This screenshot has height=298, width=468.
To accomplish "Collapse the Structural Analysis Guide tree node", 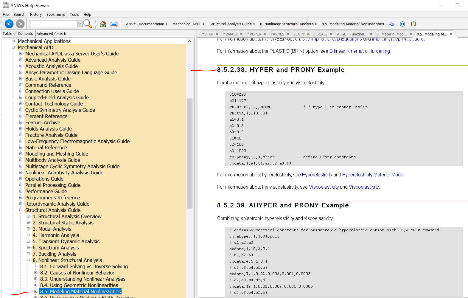I will [x=21, y=210].
